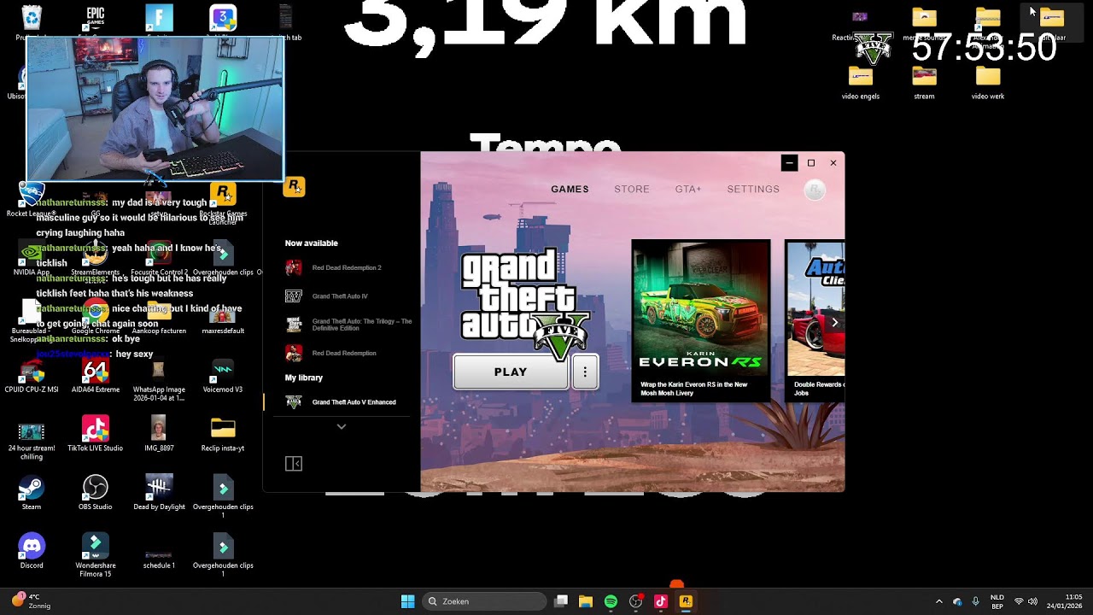Maximize the Rockstar Games Launcher window
Image resolution: width=1093 pixels, height=615 pixels.
pos(811,163)
